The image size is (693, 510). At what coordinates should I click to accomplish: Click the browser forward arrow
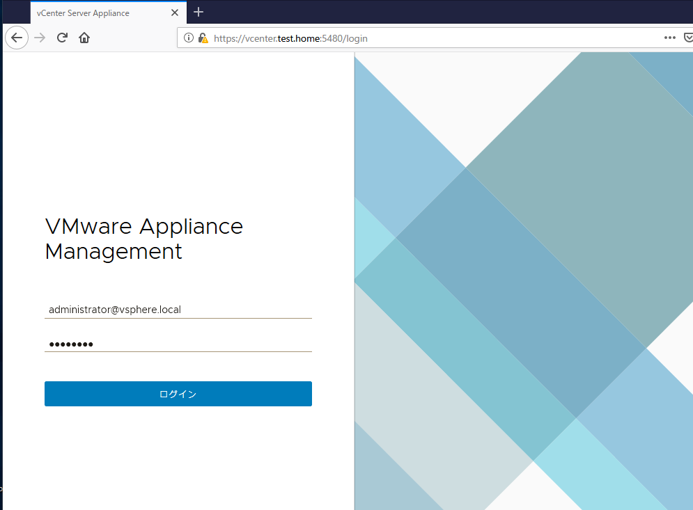click(x=40, y=38)
